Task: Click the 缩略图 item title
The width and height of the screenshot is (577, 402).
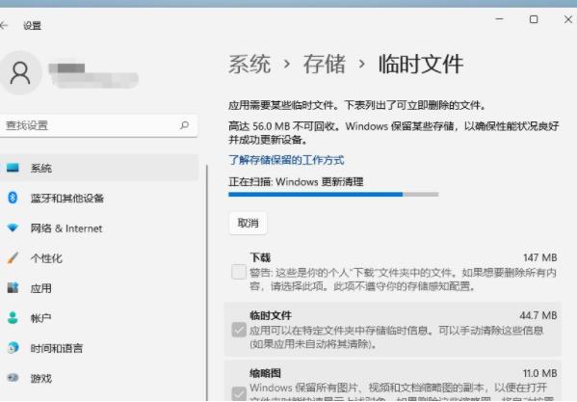Action: (x=265, y=373)
